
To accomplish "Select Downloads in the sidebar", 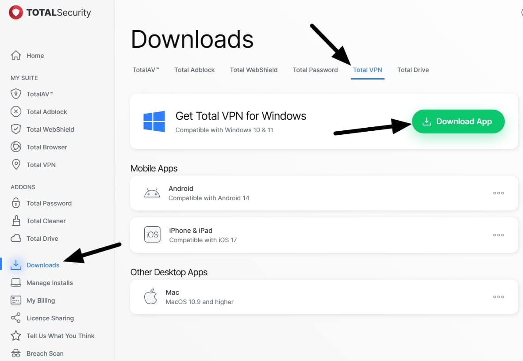I will tap(42, 265).
